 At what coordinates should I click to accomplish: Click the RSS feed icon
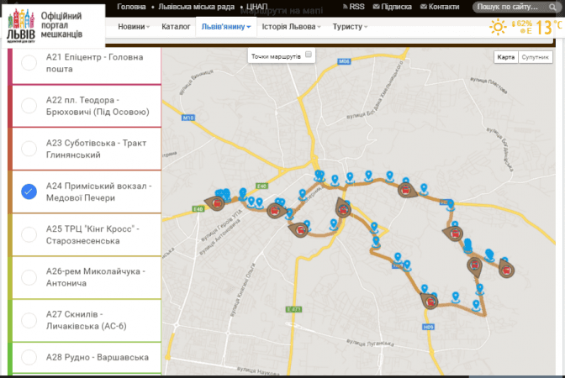tap(343, 7)
